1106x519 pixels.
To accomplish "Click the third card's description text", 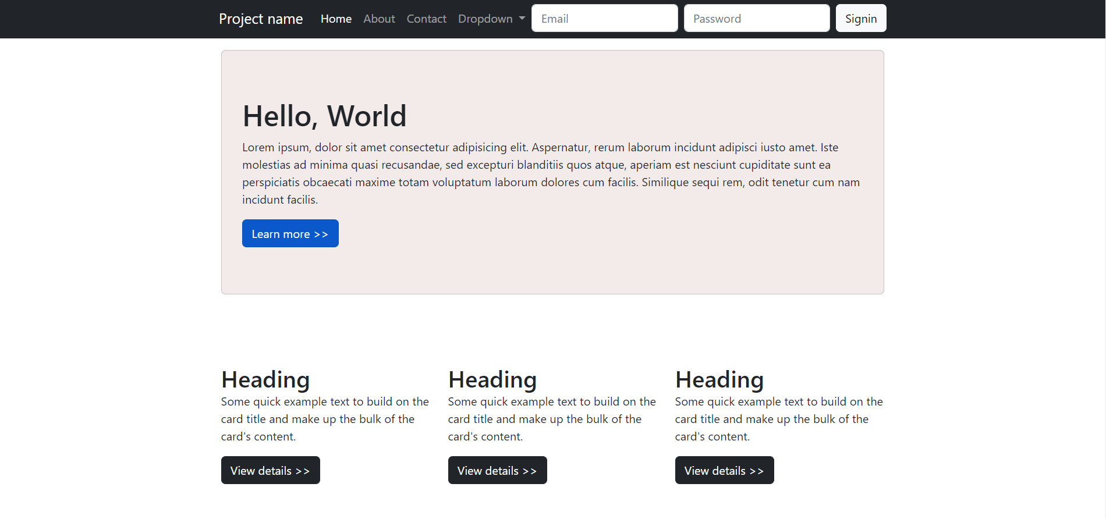I will pos(779,419).
